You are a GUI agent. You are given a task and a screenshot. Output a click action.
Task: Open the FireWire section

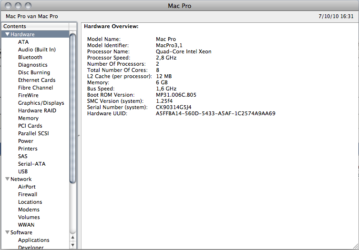tap(29, 95)
